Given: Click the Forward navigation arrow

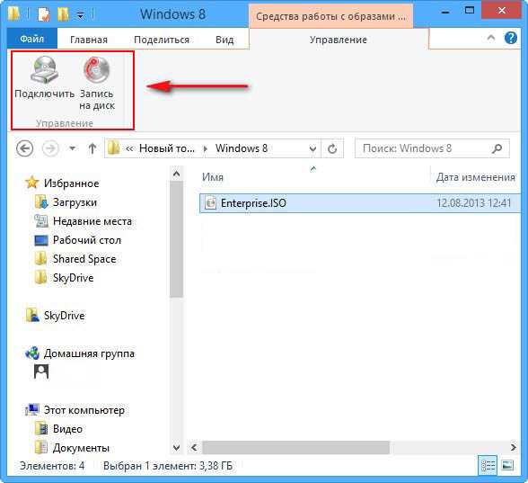Looking at the screenshot, I should tap(50, 148).
